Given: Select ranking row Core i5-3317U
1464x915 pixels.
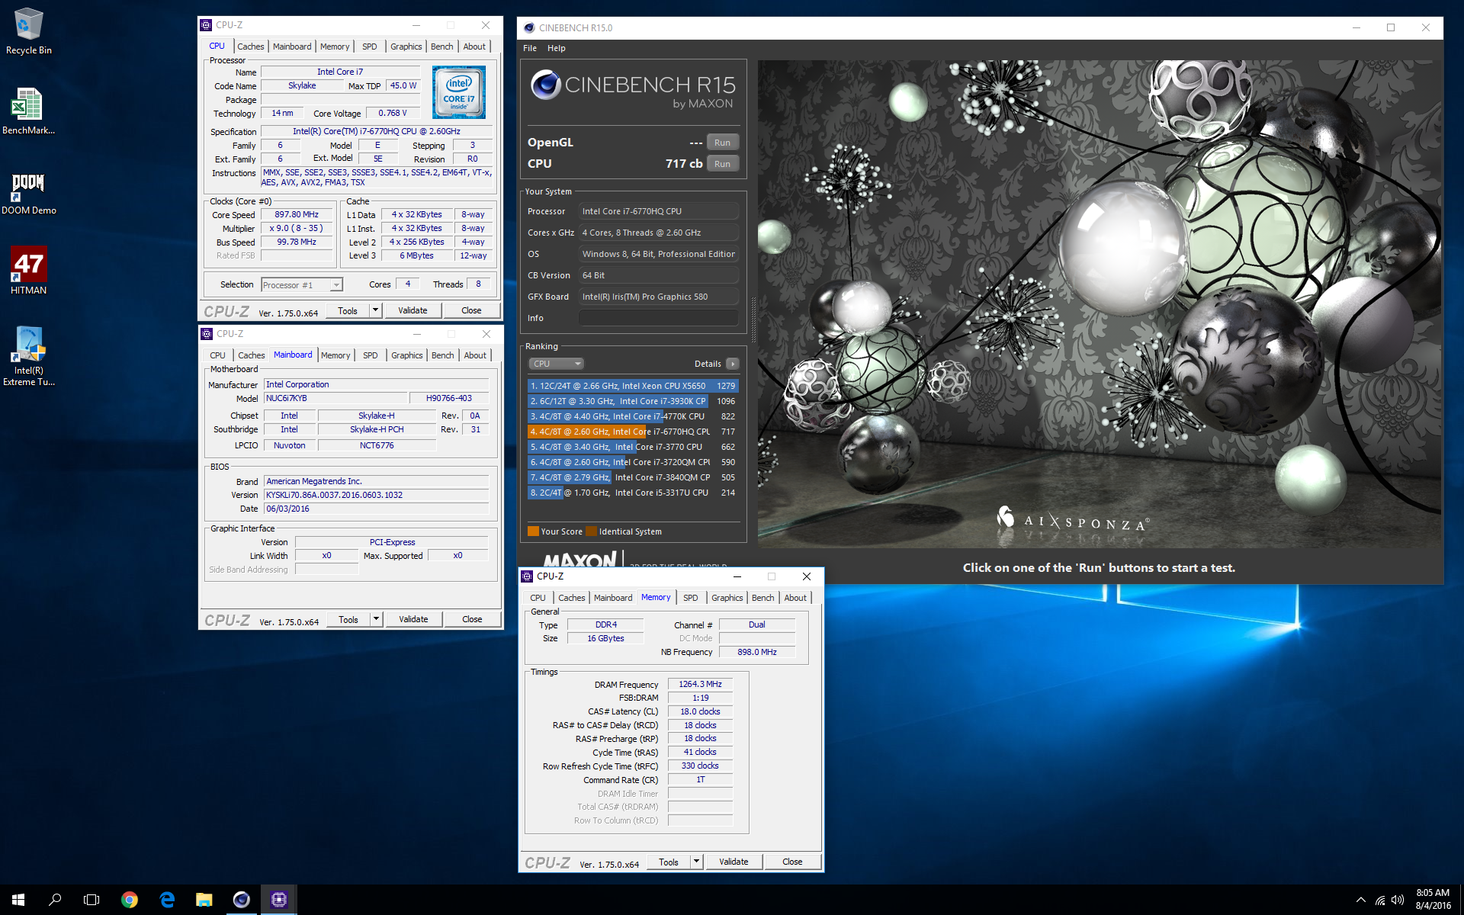Looking at the screenshot, I should pyautogui.click(x=633, y=493).
